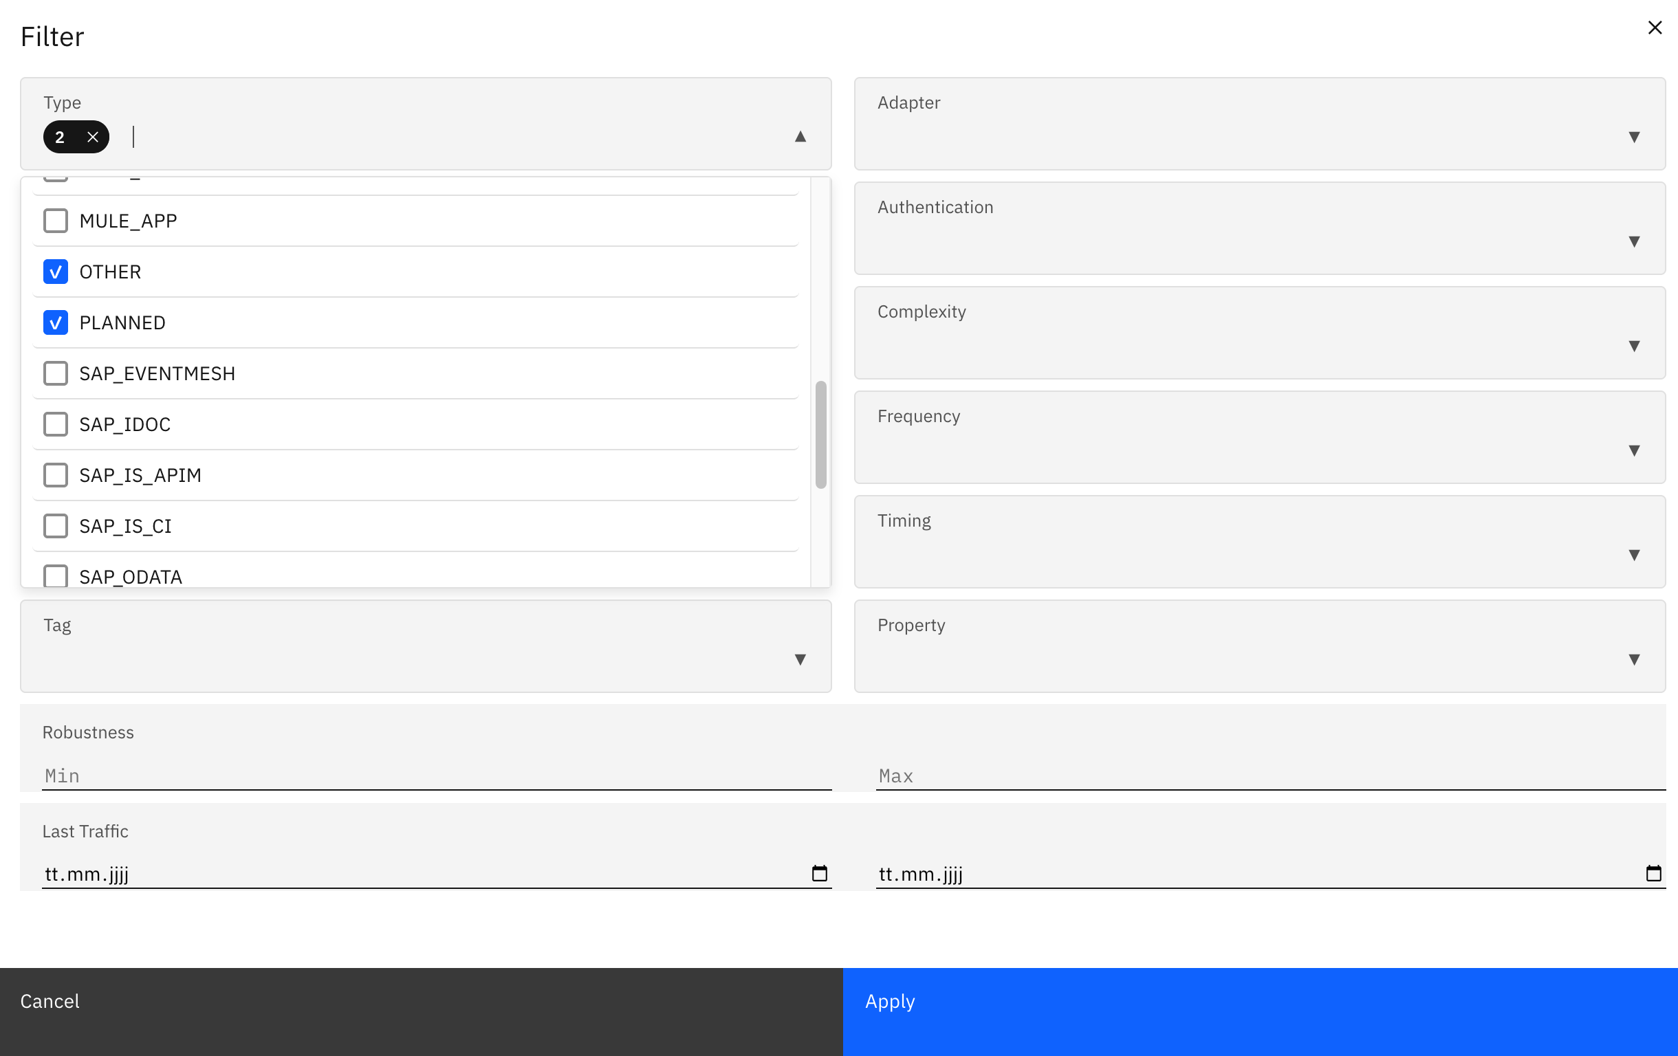Image resolution: width=1678 pixels, height=1056 pixels.
Task: Open calendar picker for Last Traffic end
Action: 1653,874
